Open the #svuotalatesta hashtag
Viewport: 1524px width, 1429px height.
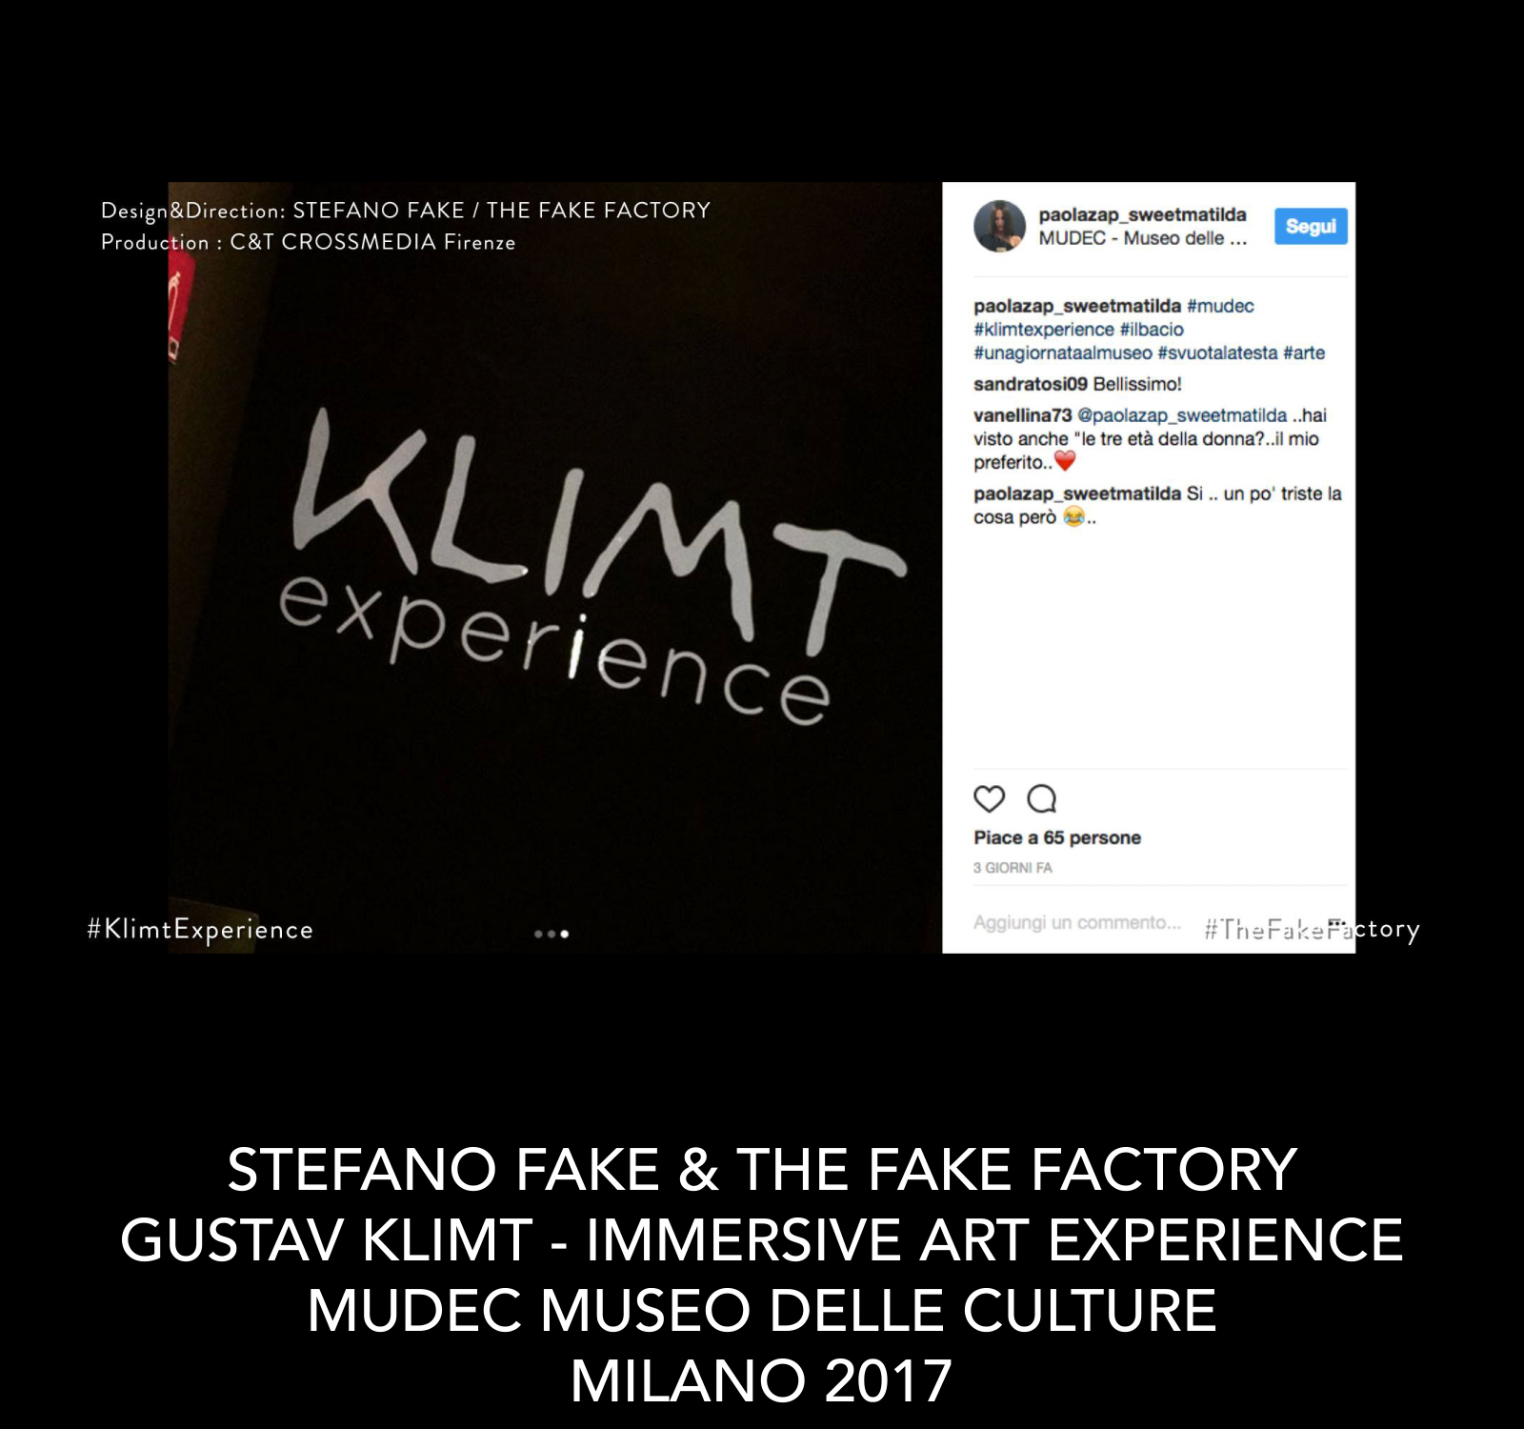(1217, 353)
